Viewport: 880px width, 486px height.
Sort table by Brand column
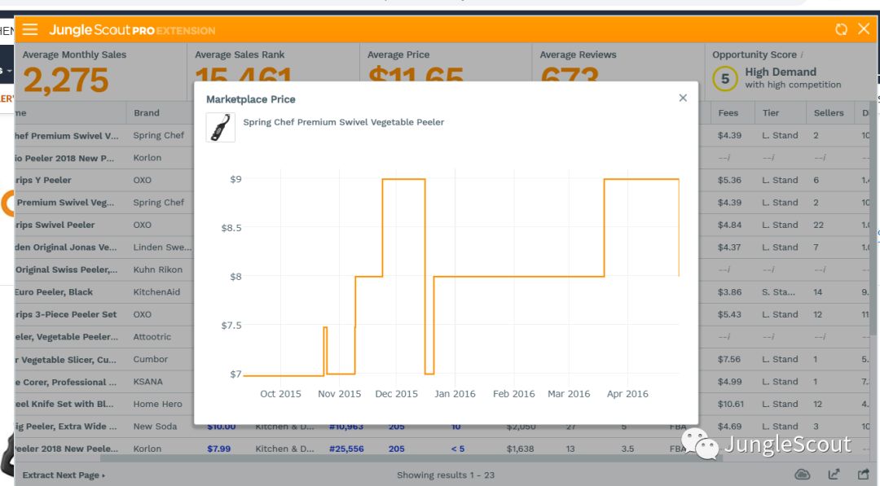click(147, 112)
